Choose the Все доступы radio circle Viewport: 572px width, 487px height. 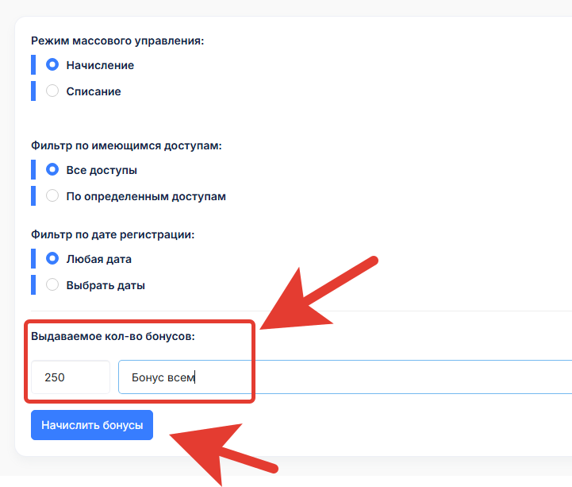click(x=52, y=169)
